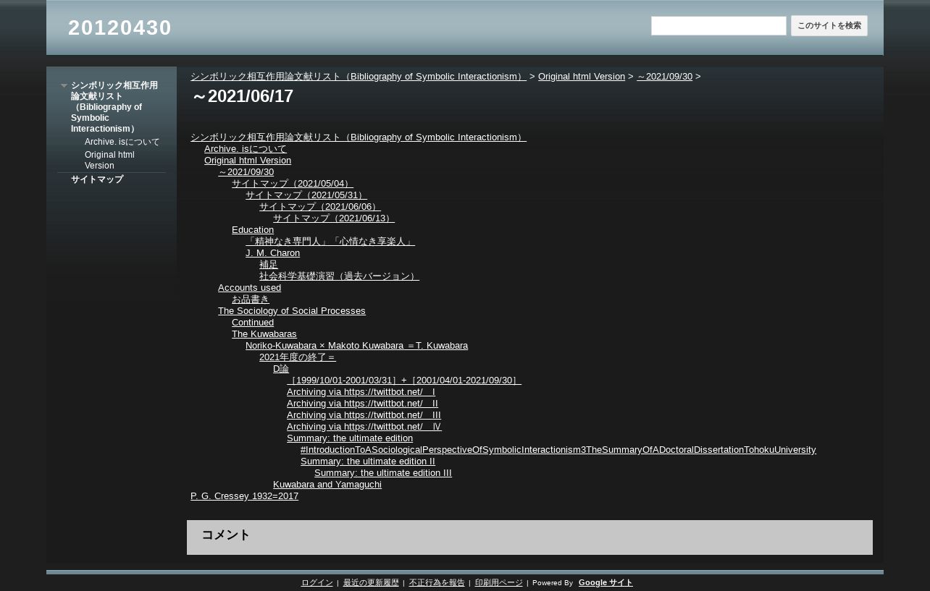Open Archiving via https://twittbot.net/ Ⅳ link

tap(364, 427)
